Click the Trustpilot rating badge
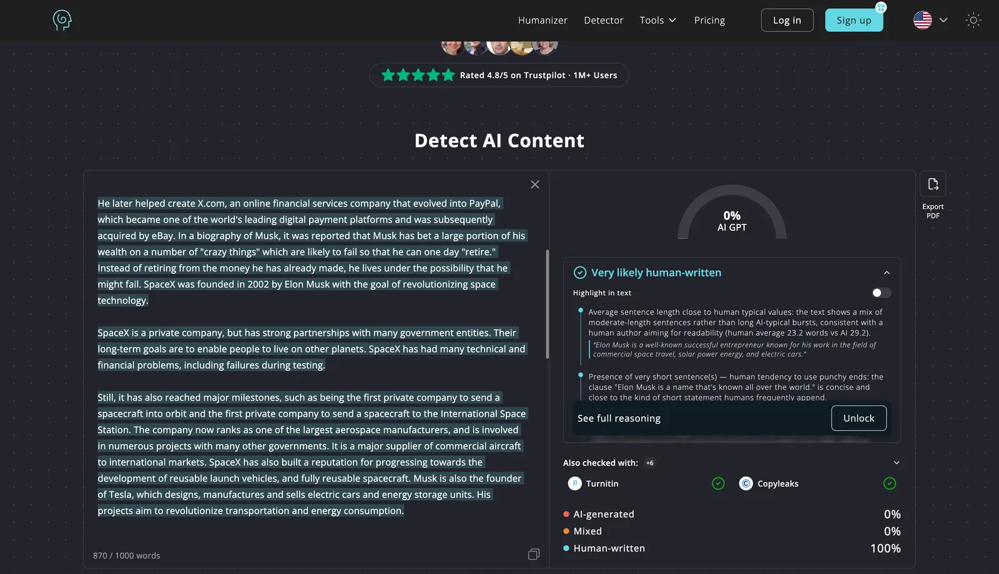999x574 pixels. tap(499, 75)
